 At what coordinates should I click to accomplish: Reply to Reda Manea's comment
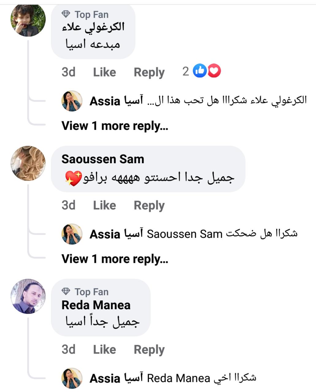pyautogui.click(x=149, y=349)
